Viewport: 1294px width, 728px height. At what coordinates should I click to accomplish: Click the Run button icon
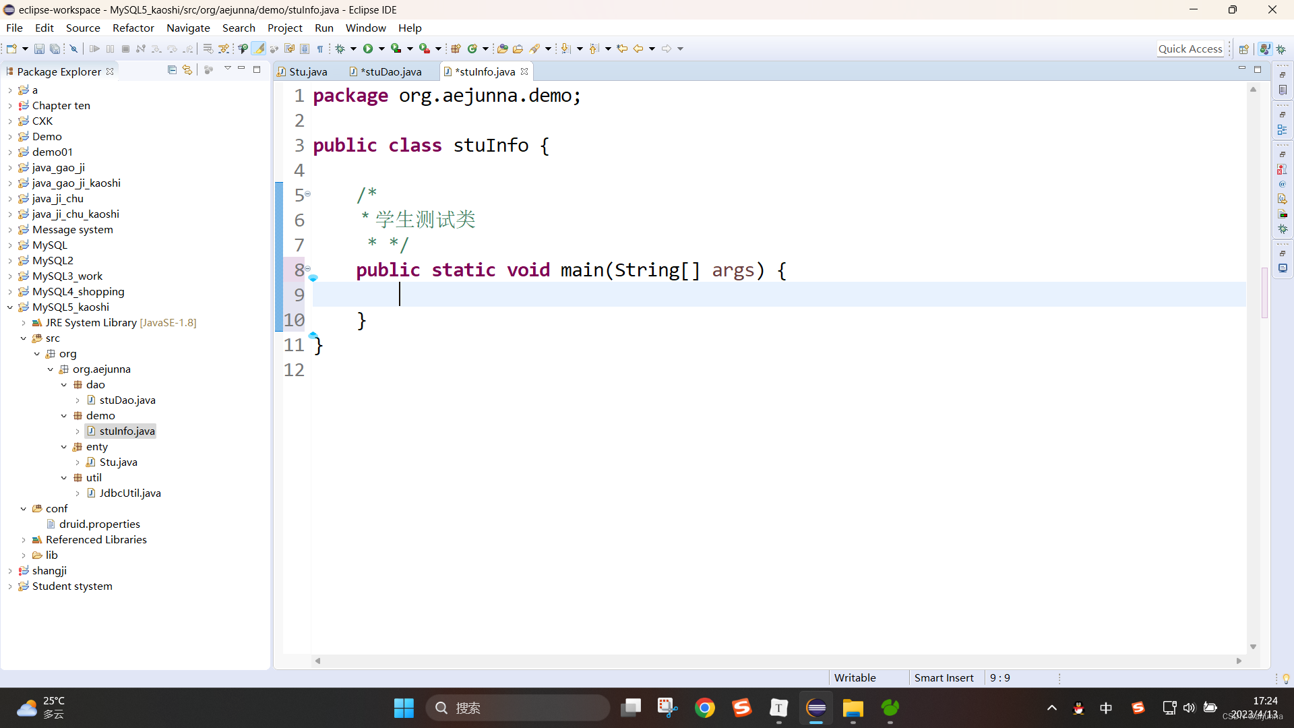[x=370, y=48]
